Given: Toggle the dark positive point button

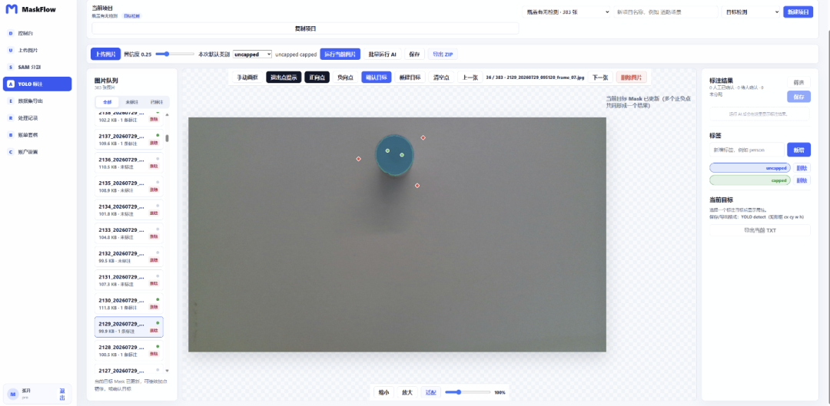Looking at the screenshot, I should tap(317, 78).
